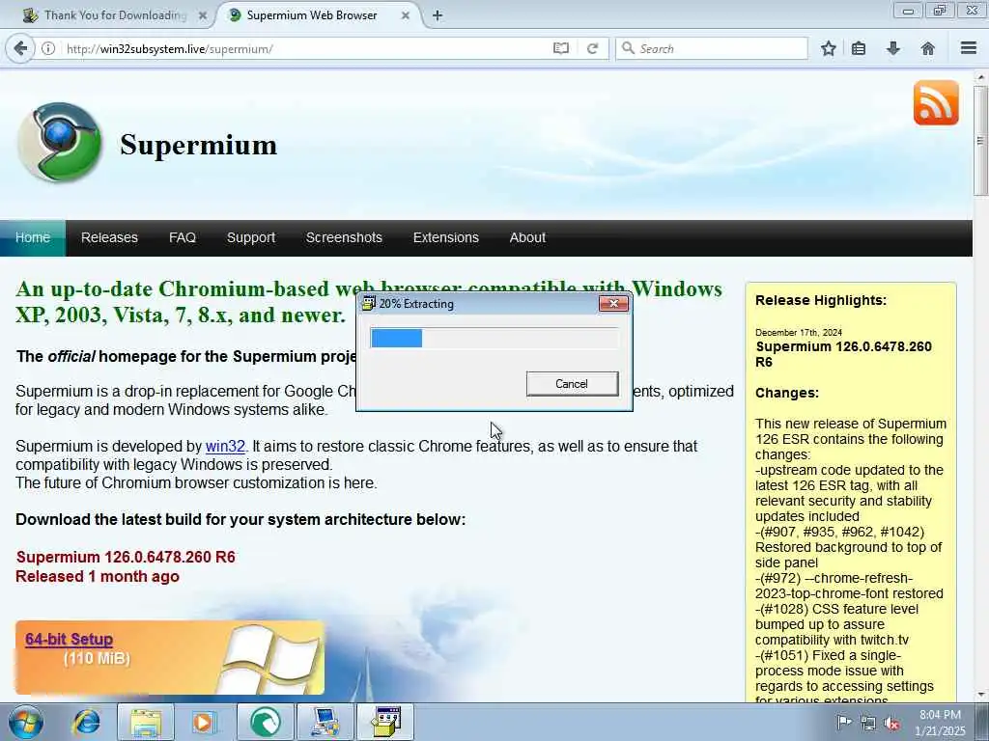Focus the browser Search box
The image size is (989, 741).
(712, 48)
